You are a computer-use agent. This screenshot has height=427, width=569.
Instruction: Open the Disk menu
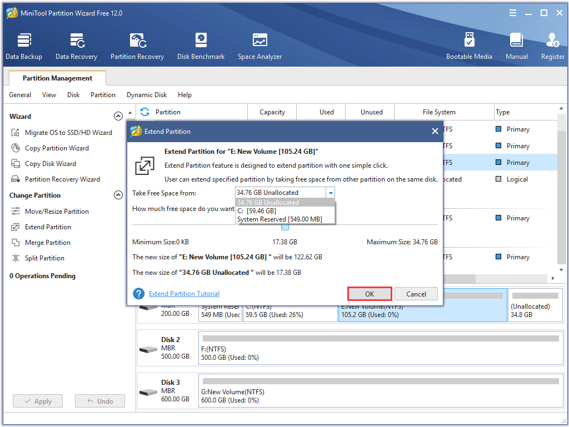(x=73, y=95)
